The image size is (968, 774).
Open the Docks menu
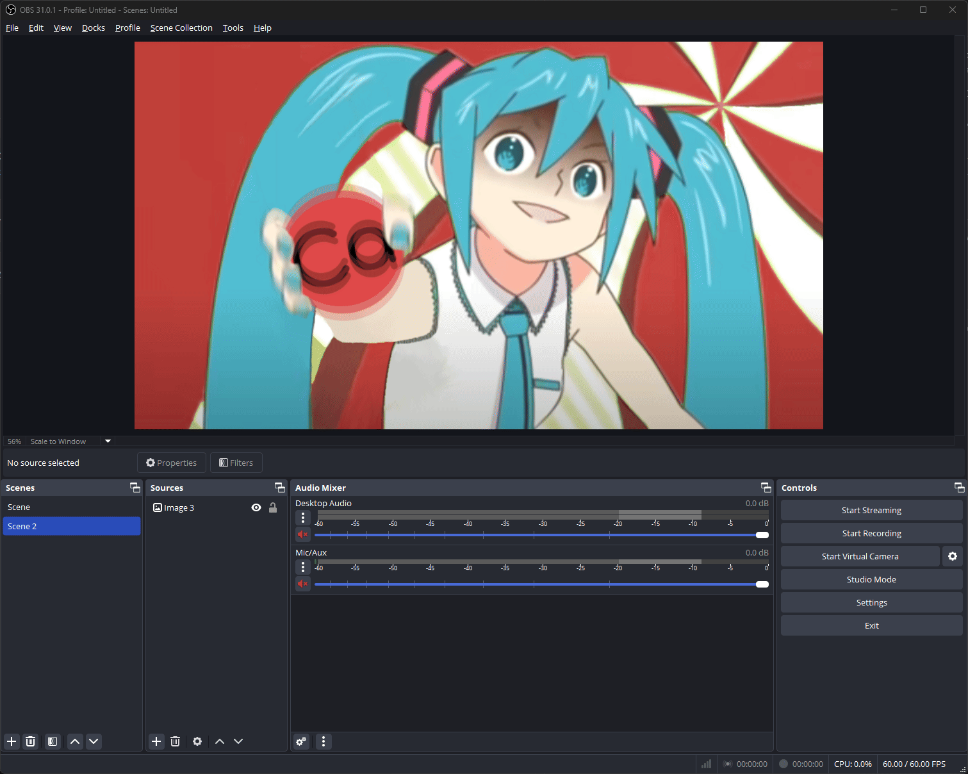point(93,28)
